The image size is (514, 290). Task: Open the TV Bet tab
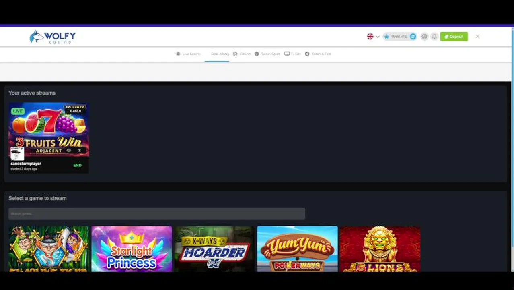point(292,54)
